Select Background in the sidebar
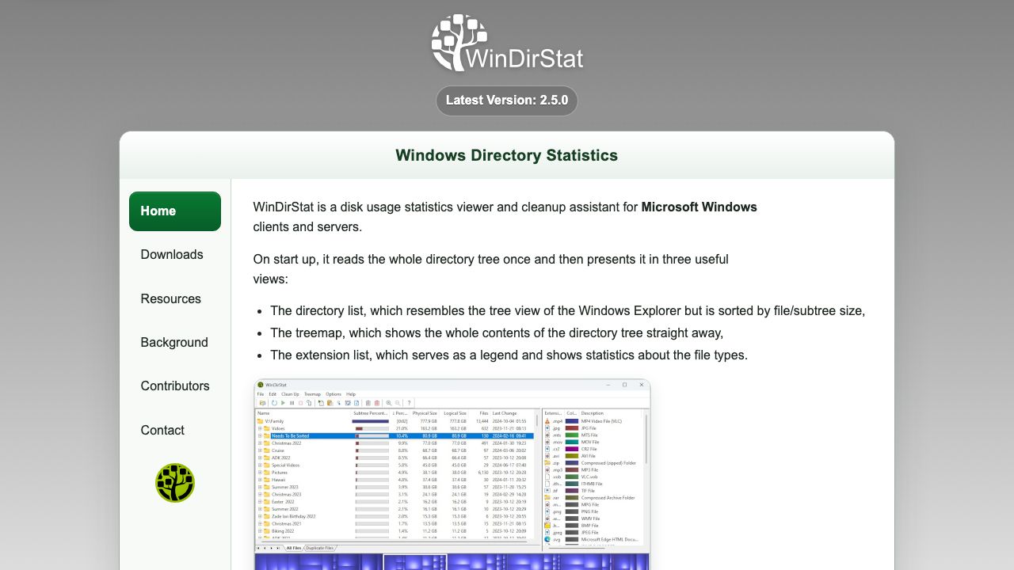This screenshot has height=570, width=1014. click(174, 342)
